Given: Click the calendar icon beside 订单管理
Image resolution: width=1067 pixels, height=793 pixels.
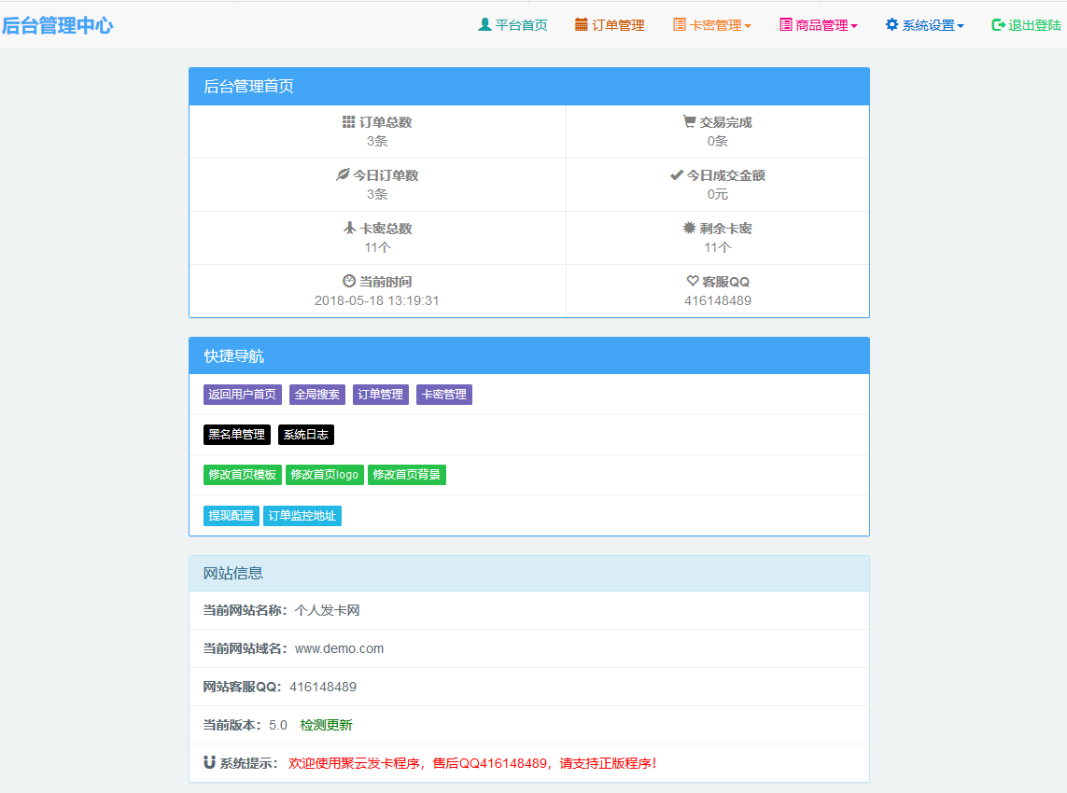Looking at the screenshot, I should click(582, 25).
